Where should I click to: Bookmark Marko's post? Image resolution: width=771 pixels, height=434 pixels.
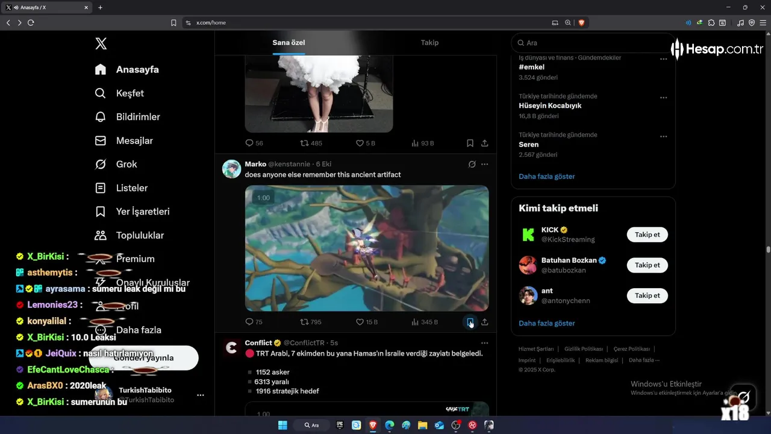pyautogui.click(x=470, y=322)
